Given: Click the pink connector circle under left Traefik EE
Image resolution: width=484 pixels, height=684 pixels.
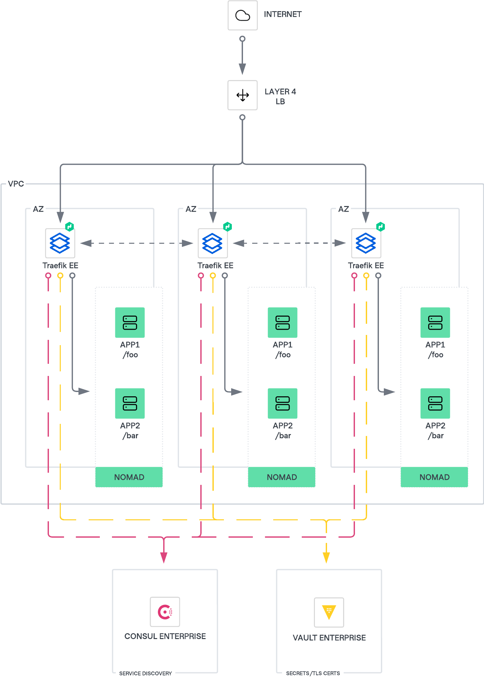Looking at the screenshot, I should click(48, 276).
